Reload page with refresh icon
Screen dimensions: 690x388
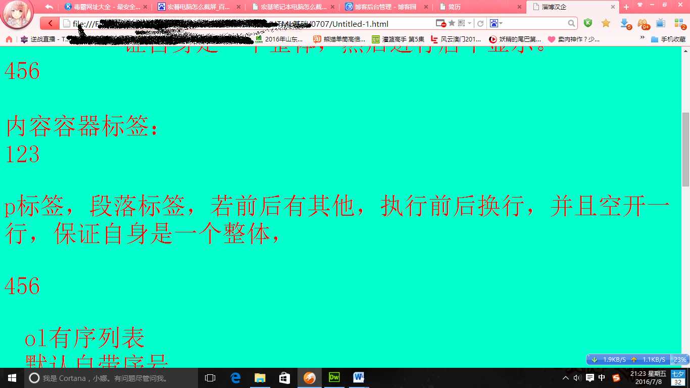click(480, 23)
